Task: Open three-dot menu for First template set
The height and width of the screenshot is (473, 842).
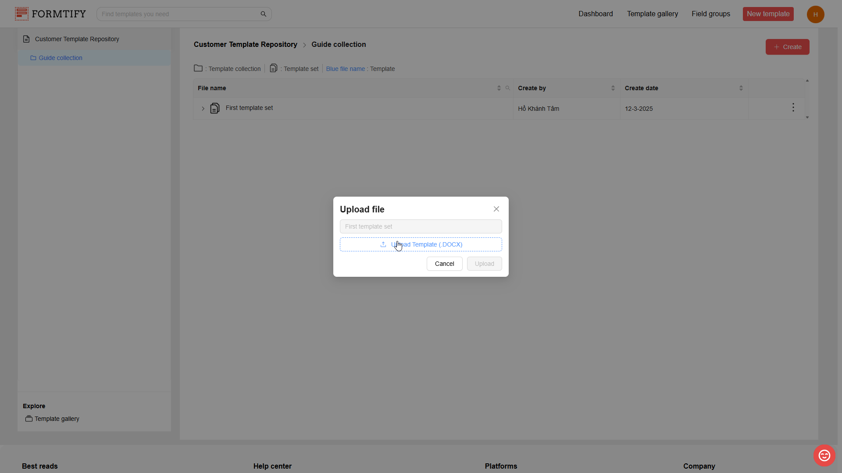Action: point(793,108)
